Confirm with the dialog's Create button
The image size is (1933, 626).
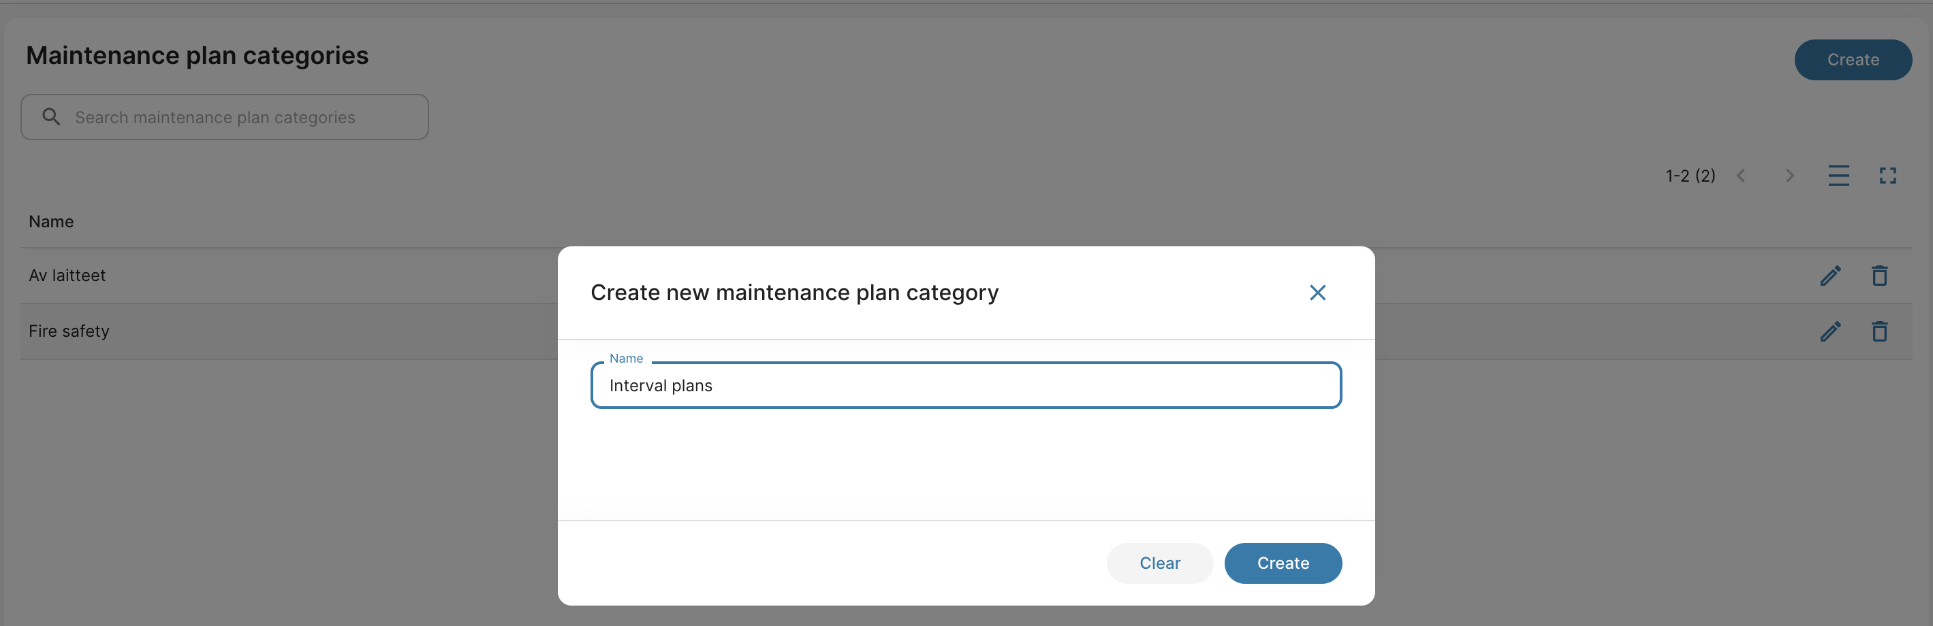[1283, 563]
